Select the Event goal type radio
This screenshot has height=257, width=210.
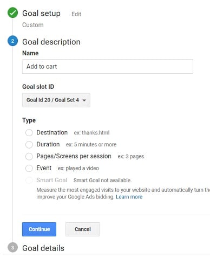tap(29, 168)
